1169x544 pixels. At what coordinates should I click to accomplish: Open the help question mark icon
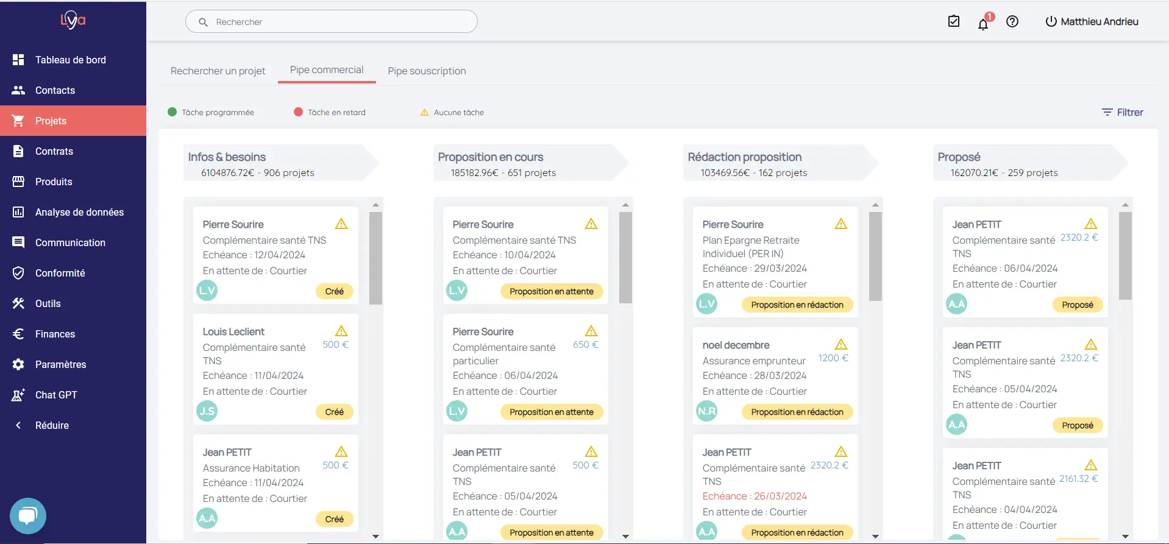click(1012, 21)
